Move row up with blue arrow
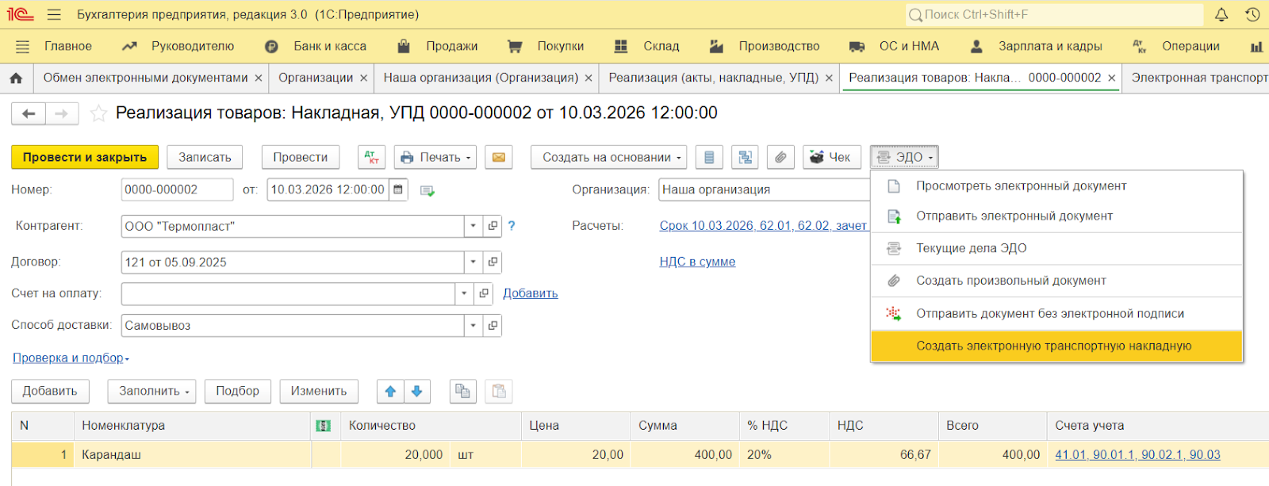 390,391
